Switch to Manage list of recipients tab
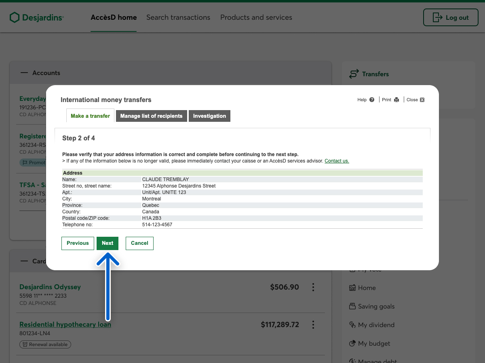The width and height of the screenshot is (485, 363). pos(151,116)
